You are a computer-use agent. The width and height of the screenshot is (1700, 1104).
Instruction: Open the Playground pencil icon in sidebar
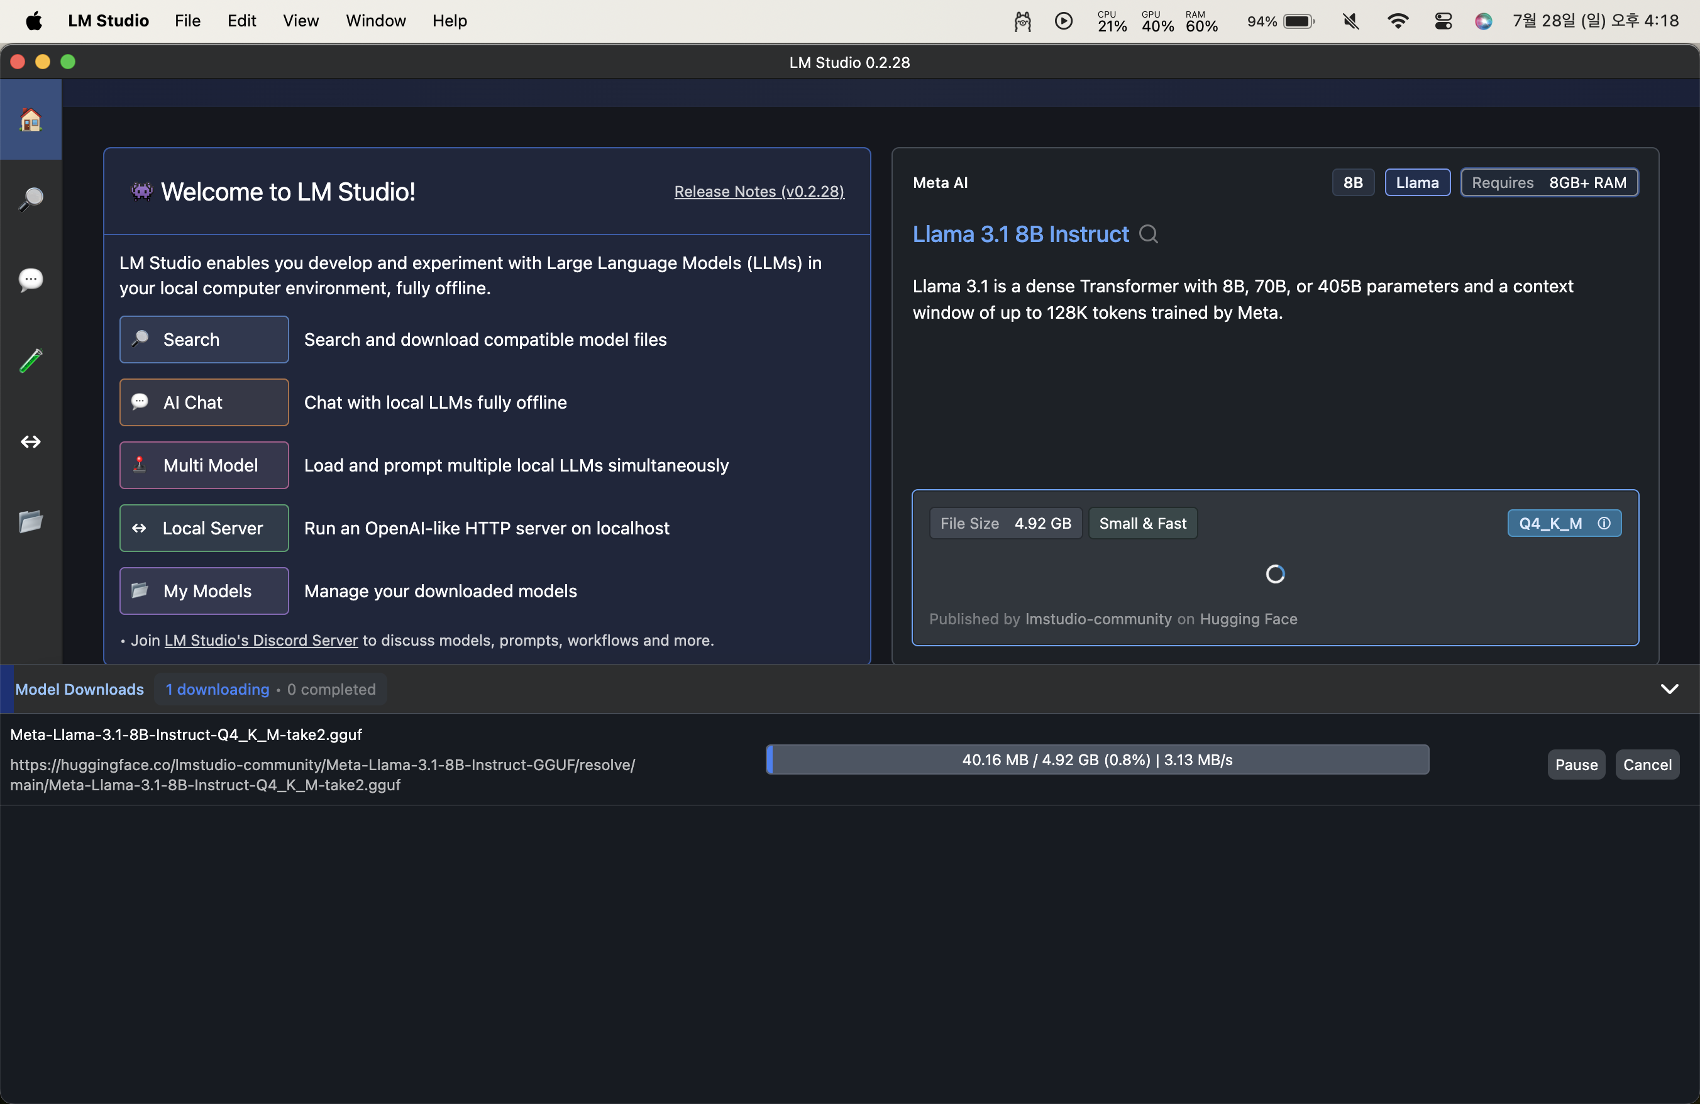point(31,361)
